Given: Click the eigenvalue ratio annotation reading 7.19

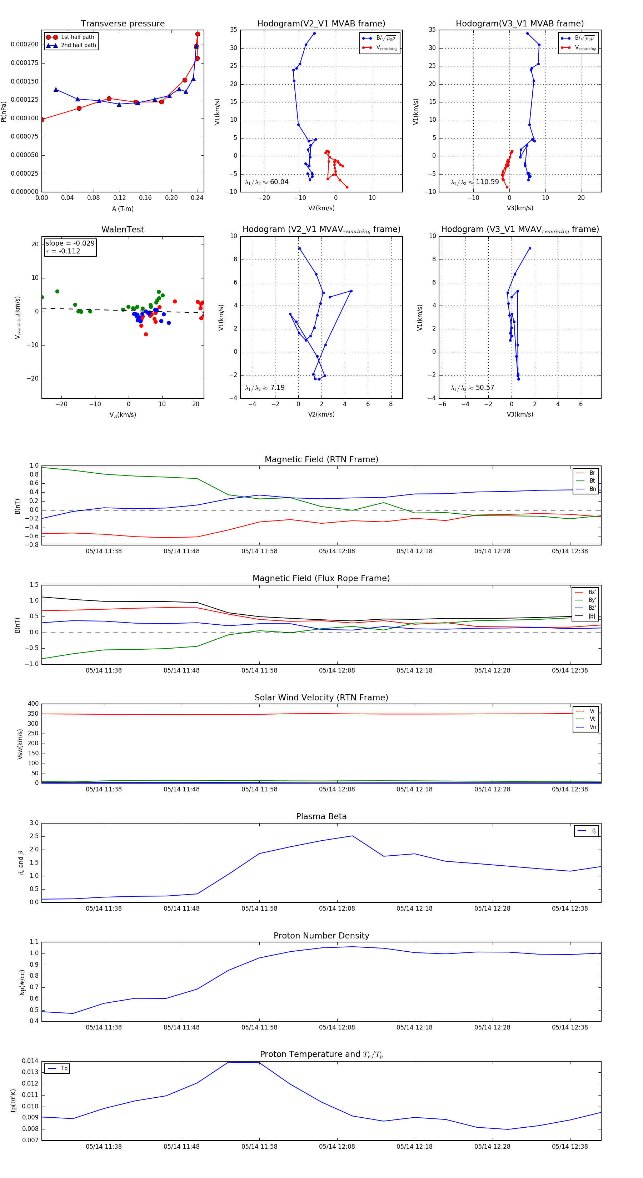Looking at the screenshot, I should click(x=265, y=388).
